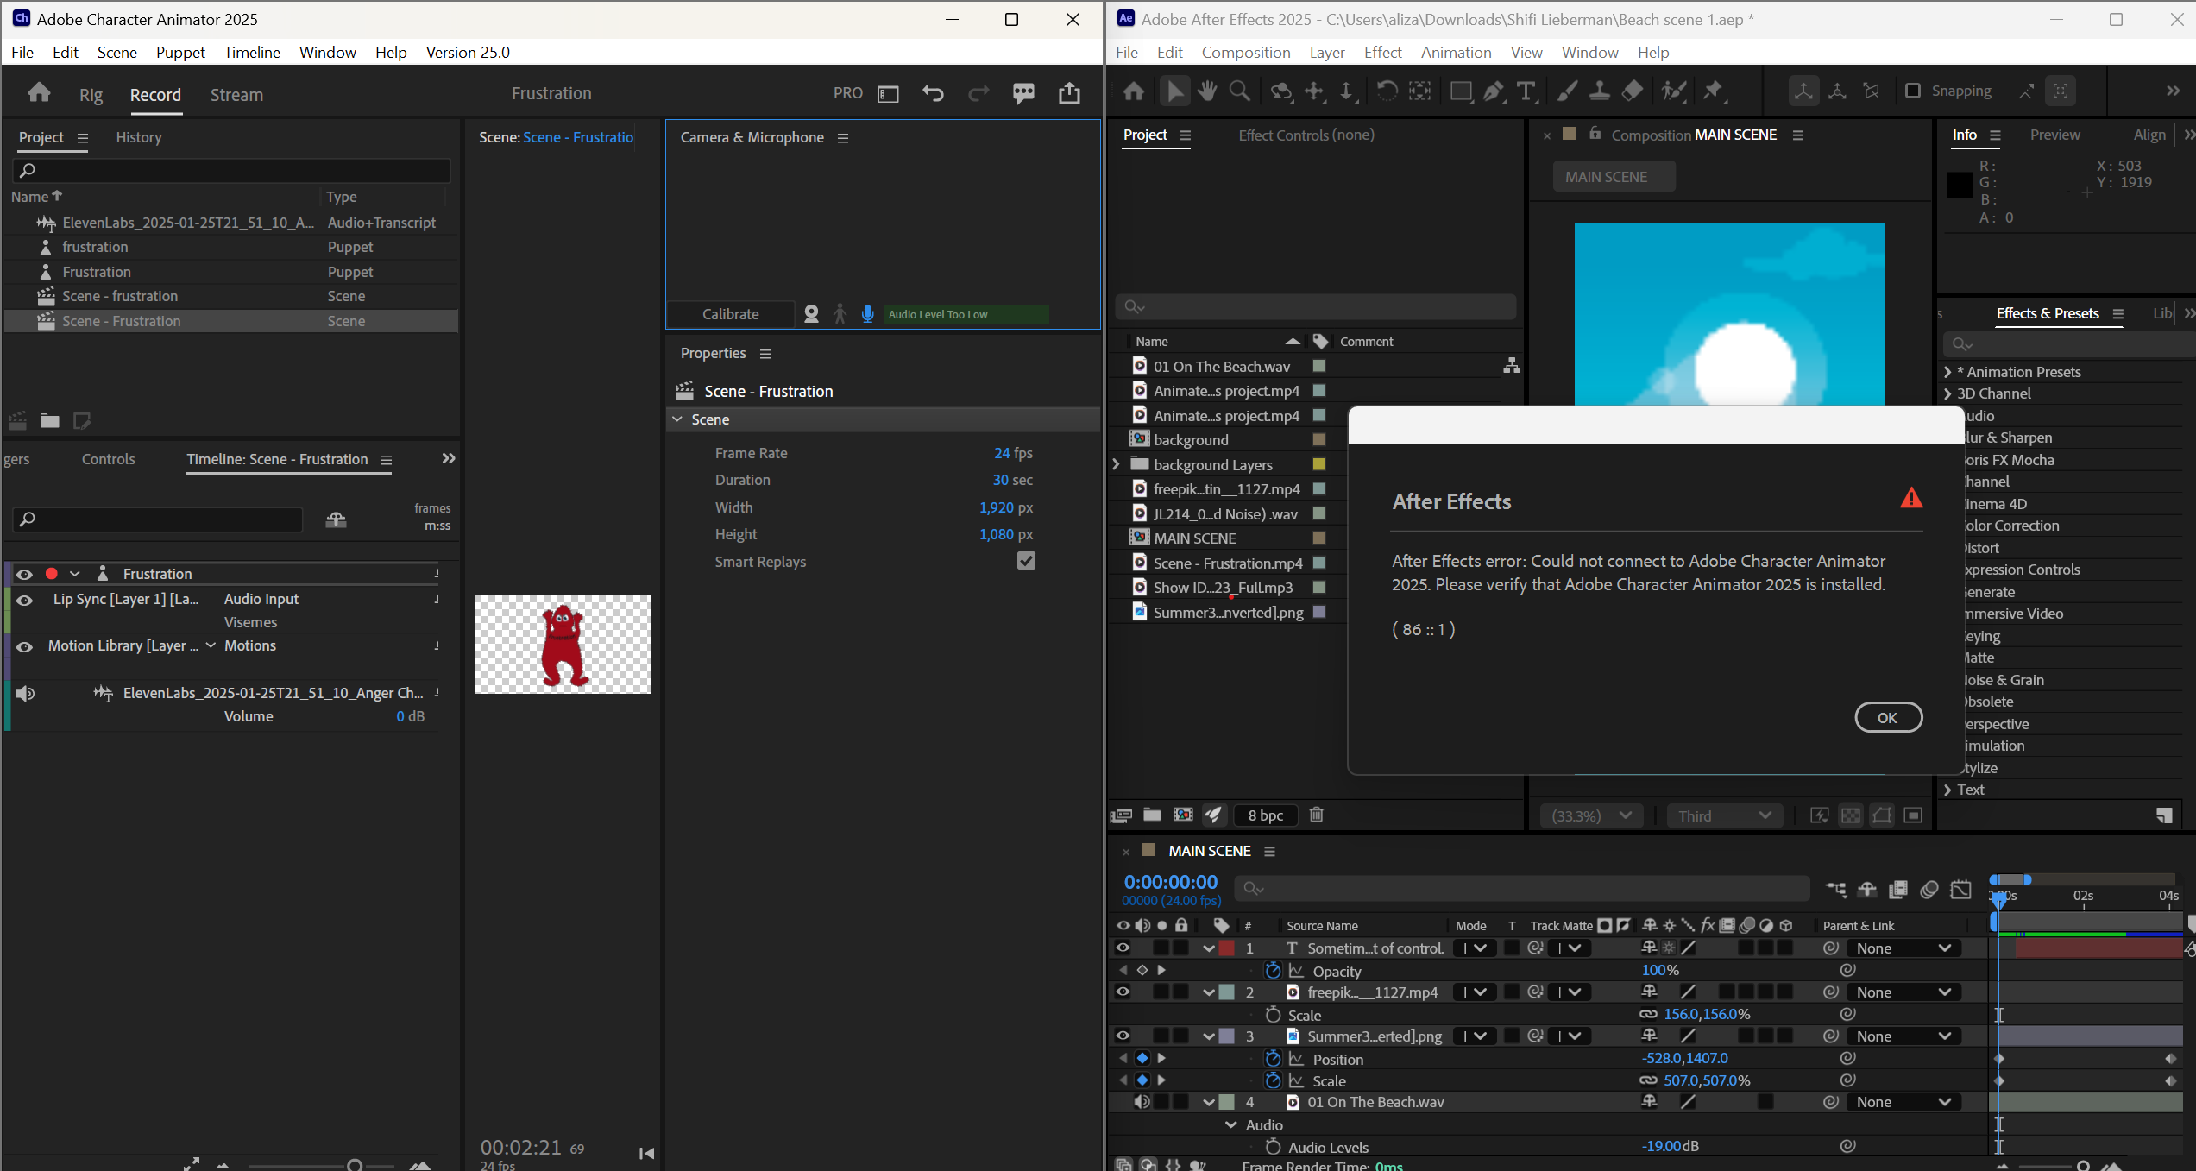Open the History tab
Viewport: 2196px width, 1171px height.
coord(139,137)
